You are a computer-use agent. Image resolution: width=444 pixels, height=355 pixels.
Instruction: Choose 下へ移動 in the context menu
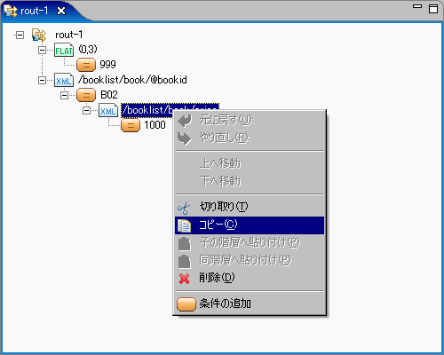click(250, 181)
